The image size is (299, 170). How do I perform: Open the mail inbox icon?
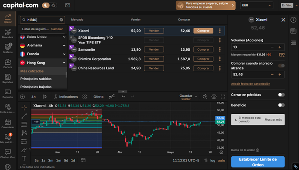tap(67, 5)
